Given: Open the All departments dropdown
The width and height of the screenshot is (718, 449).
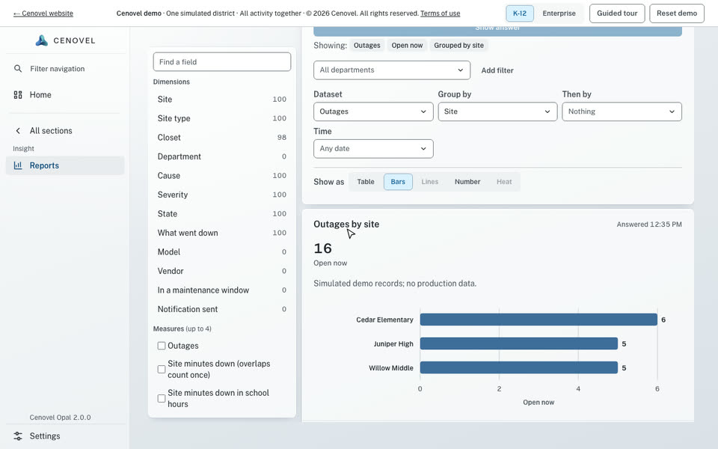Looking at the screenshot, I should pyautogui.click(x=391, y=70).
